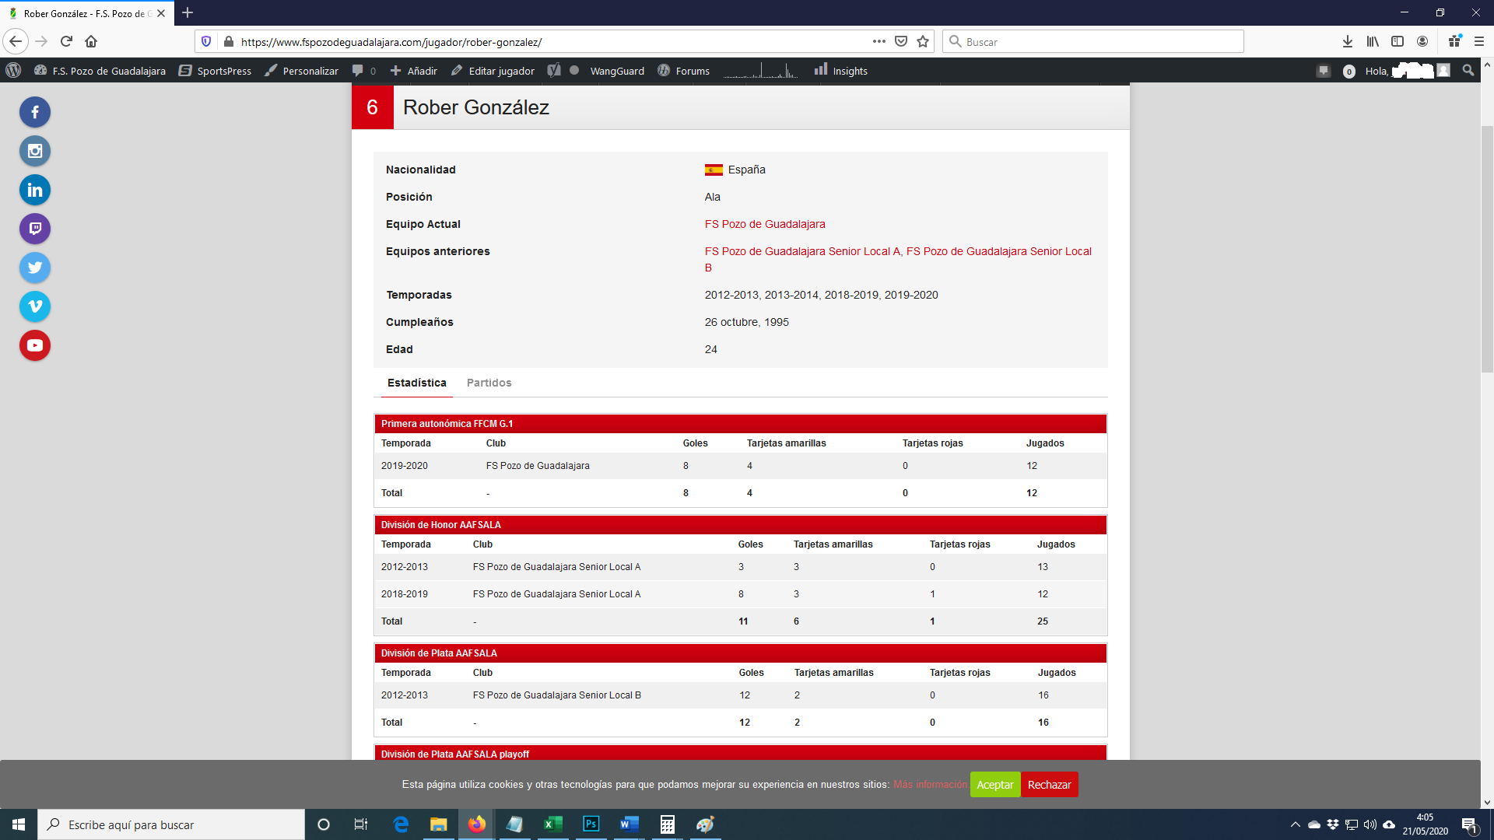The height and width of the screenshot is (840, 1494).
Task: Open the YouTube sidebar icon
Action: pos(35,345)
